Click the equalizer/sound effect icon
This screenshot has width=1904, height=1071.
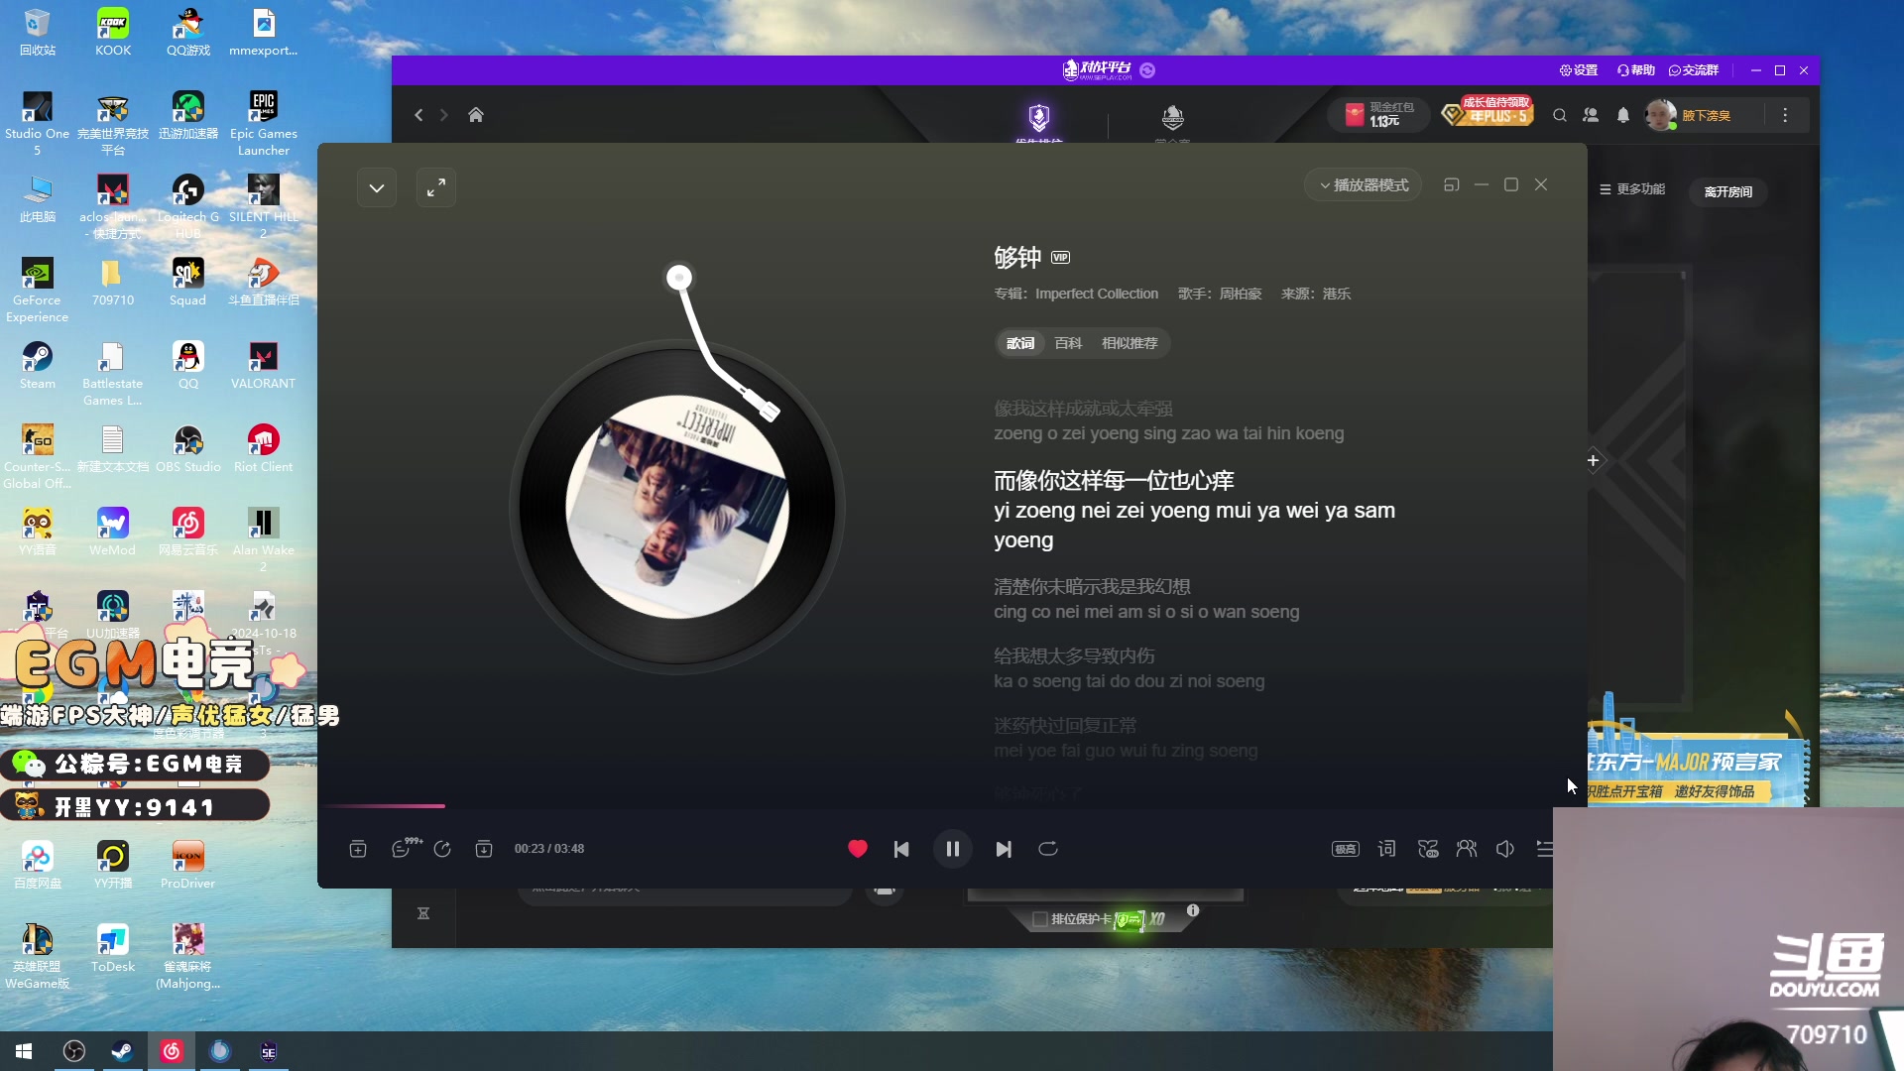(1427, 849)
